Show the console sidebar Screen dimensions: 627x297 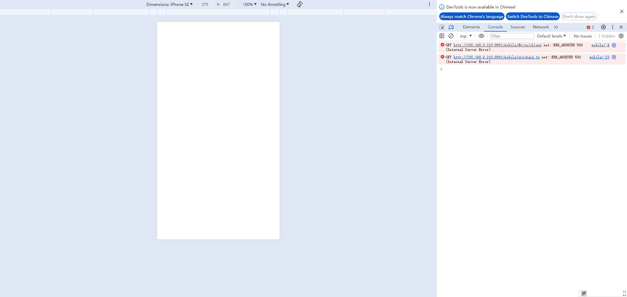pos(442,36)
